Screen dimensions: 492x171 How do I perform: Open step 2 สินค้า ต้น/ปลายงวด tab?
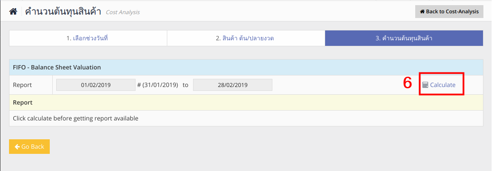246,38
